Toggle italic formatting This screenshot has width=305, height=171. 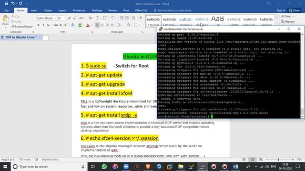tap(43, 25)
